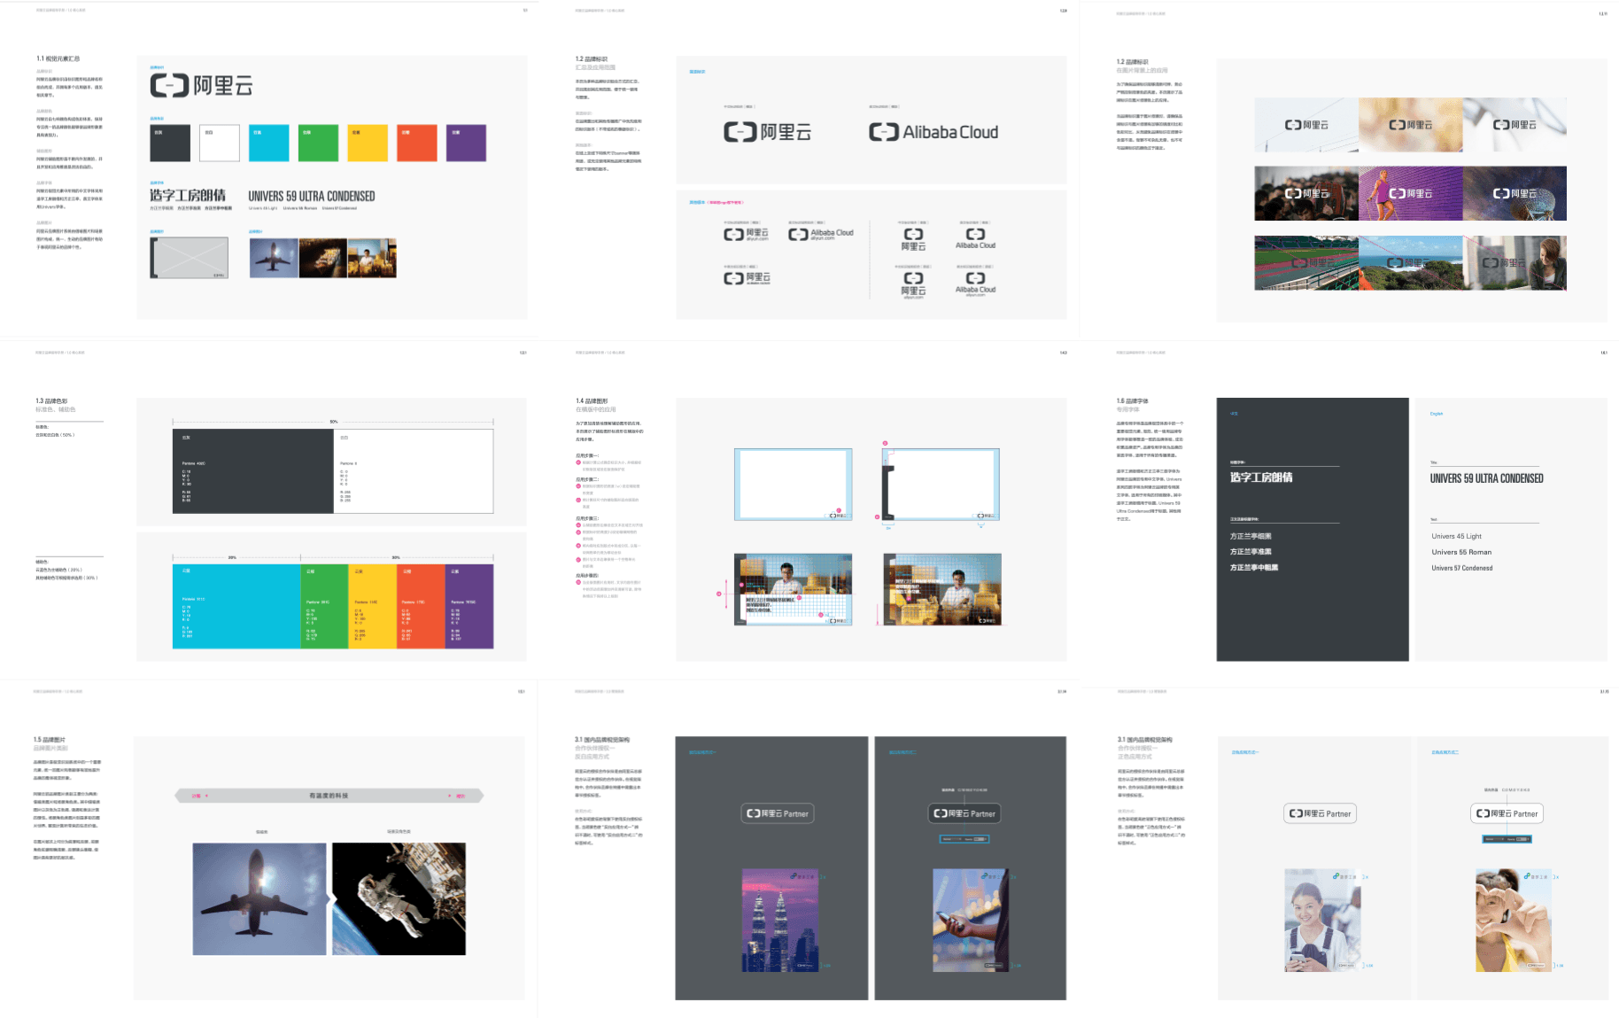Select the large black block on 1.3 page

tap(252, 471)
